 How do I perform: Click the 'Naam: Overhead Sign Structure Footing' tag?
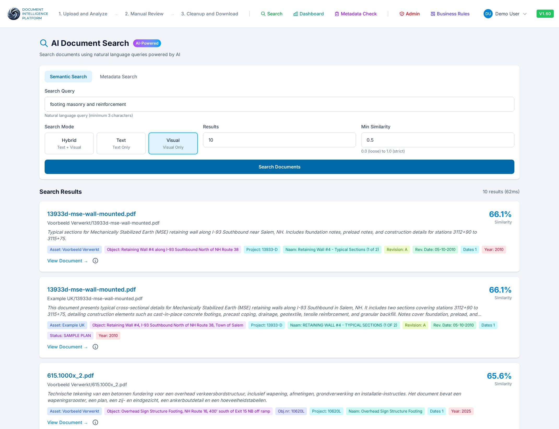click(385, 411)
